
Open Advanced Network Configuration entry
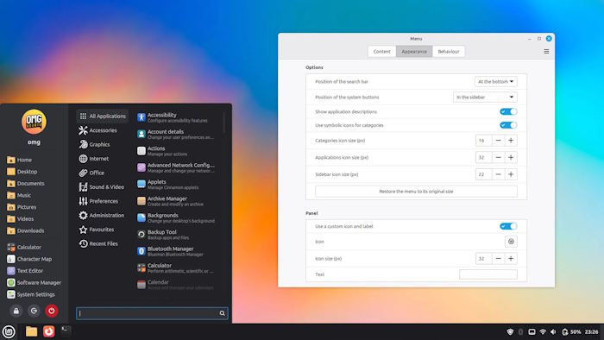176,167
